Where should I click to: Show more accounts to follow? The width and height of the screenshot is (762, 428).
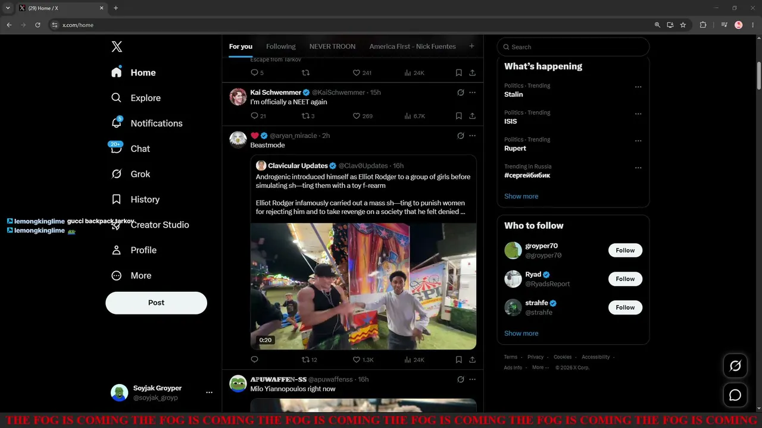(521, 333)
